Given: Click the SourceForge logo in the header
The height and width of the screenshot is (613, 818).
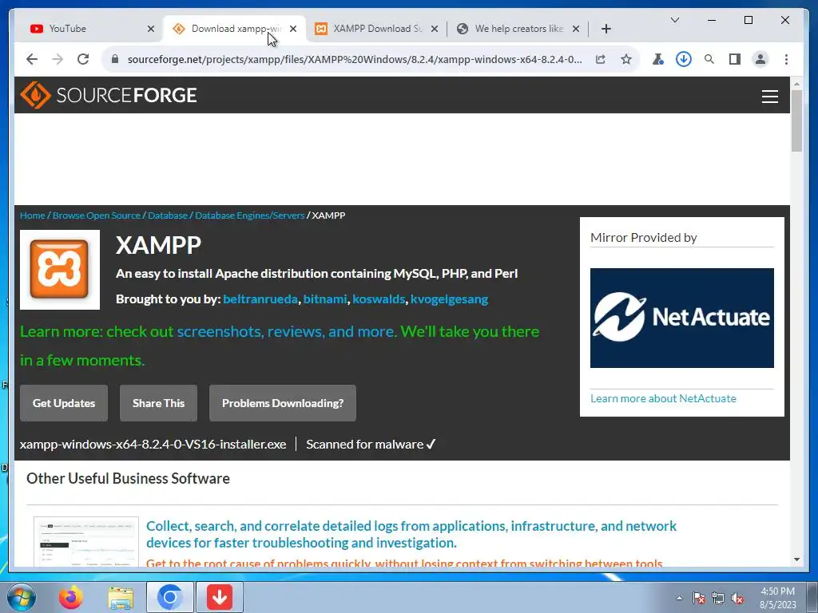Looking at the screenshot, I should coord(108,95).
